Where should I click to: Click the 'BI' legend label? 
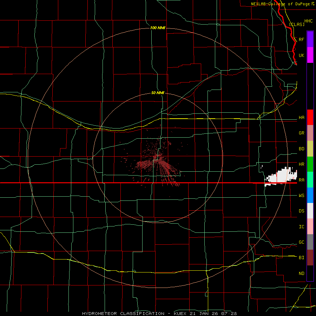301,258
